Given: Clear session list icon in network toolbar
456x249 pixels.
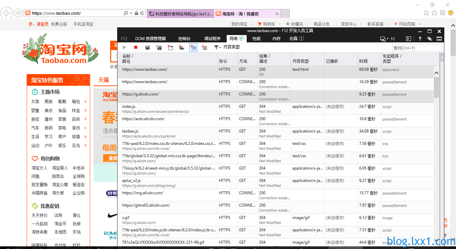Looking at the screenshot, I should pyautogui.click(x=205, y=47).
